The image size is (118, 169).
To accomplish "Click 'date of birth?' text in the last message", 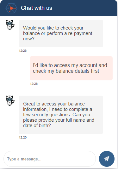I will (x=37, y=125).
